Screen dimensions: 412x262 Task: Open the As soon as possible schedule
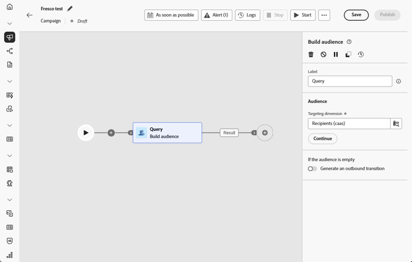(x=171, y=15)
